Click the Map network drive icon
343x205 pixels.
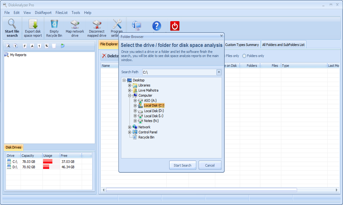pyautogui.click(x=75, y=24)
